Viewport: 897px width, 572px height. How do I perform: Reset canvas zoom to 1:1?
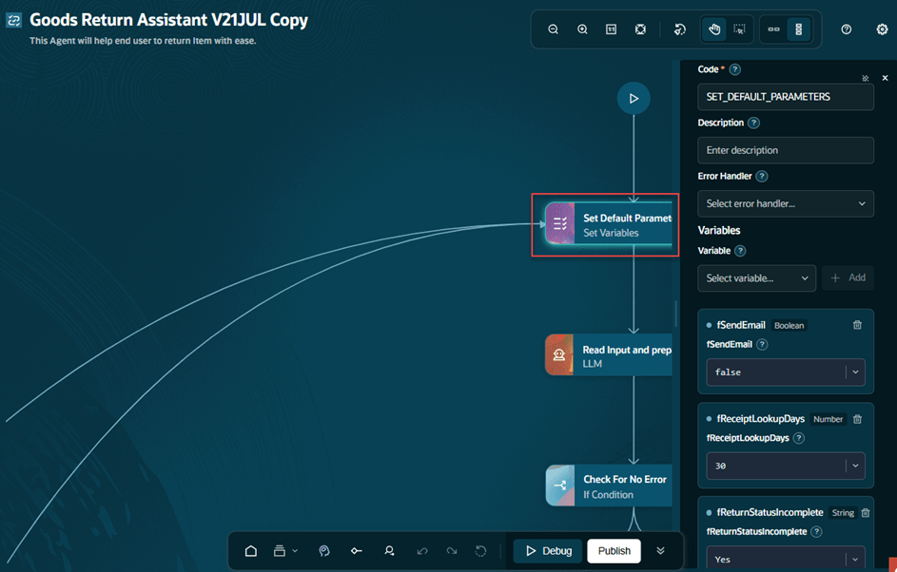[611, 29]
